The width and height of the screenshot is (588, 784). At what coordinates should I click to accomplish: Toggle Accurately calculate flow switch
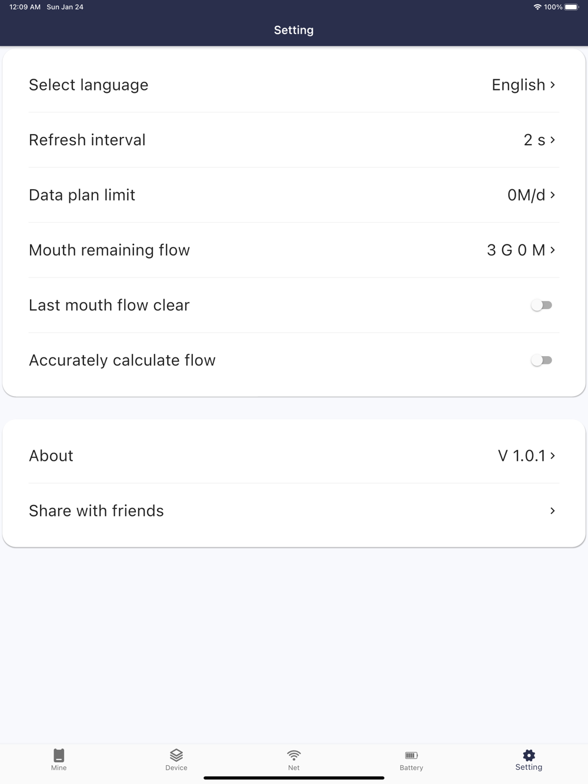click(x=541, y=360)
